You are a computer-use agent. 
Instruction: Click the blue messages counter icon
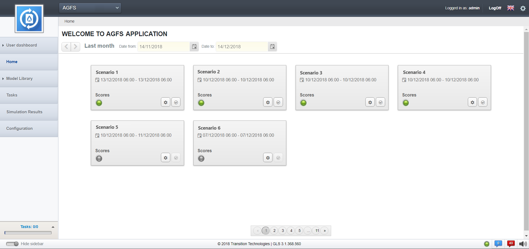[x=498, y=243]
